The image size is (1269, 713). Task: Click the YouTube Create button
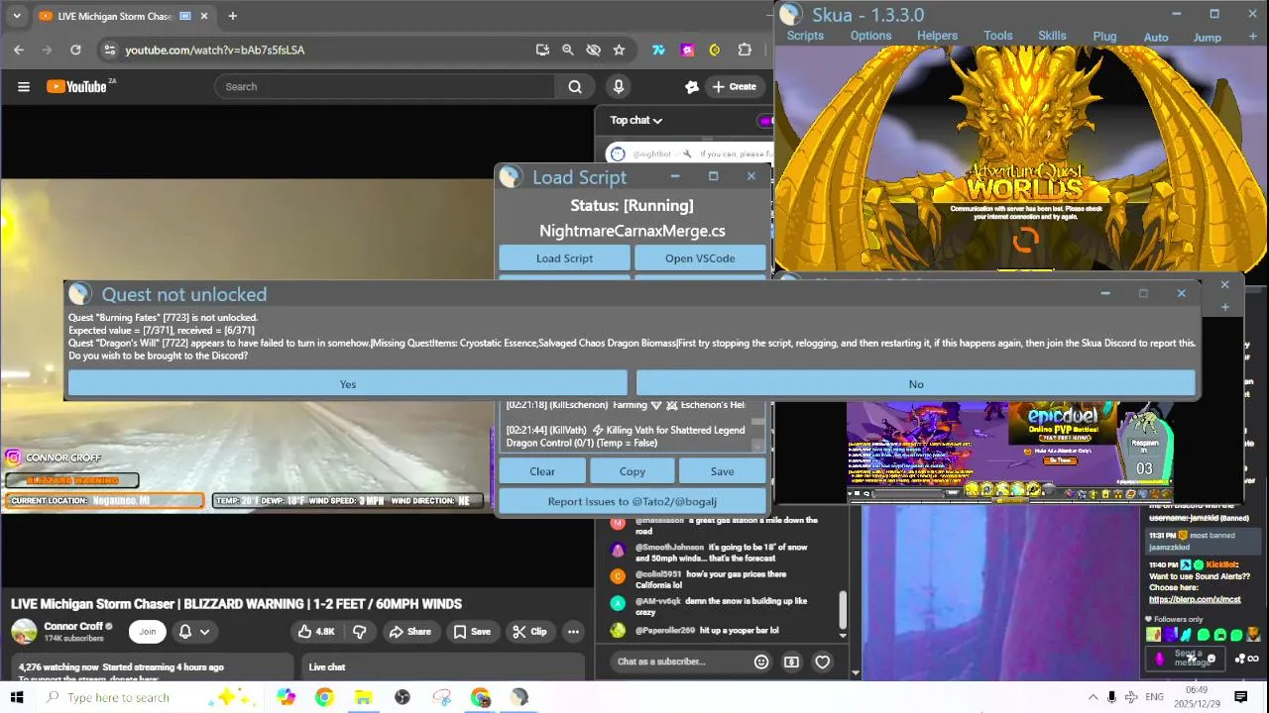(735, 86)
